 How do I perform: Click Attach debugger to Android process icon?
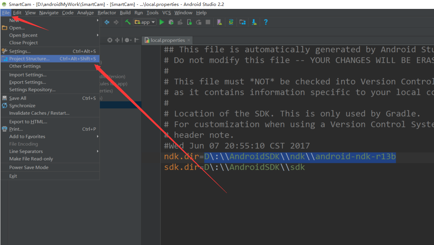point(190,22)
